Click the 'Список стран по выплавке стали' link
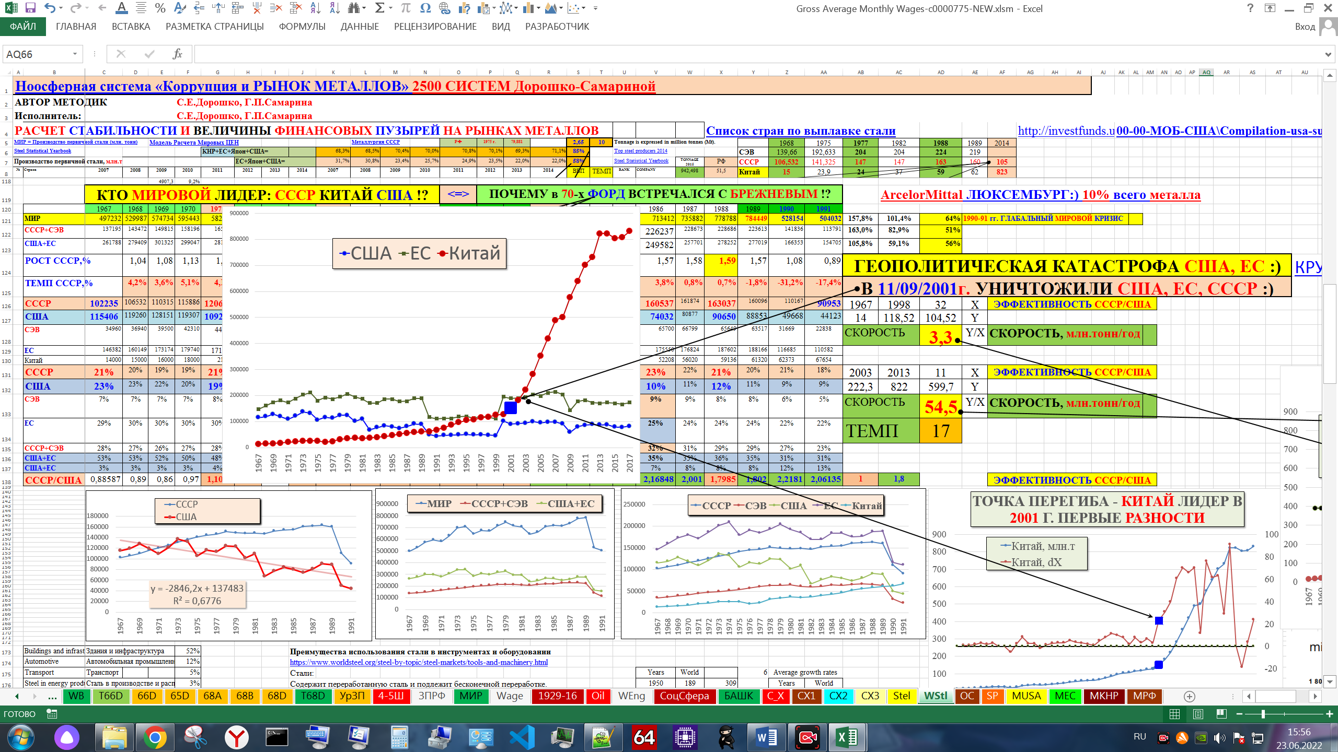The width and height of the screenshot is (1338, 752). 800,131
